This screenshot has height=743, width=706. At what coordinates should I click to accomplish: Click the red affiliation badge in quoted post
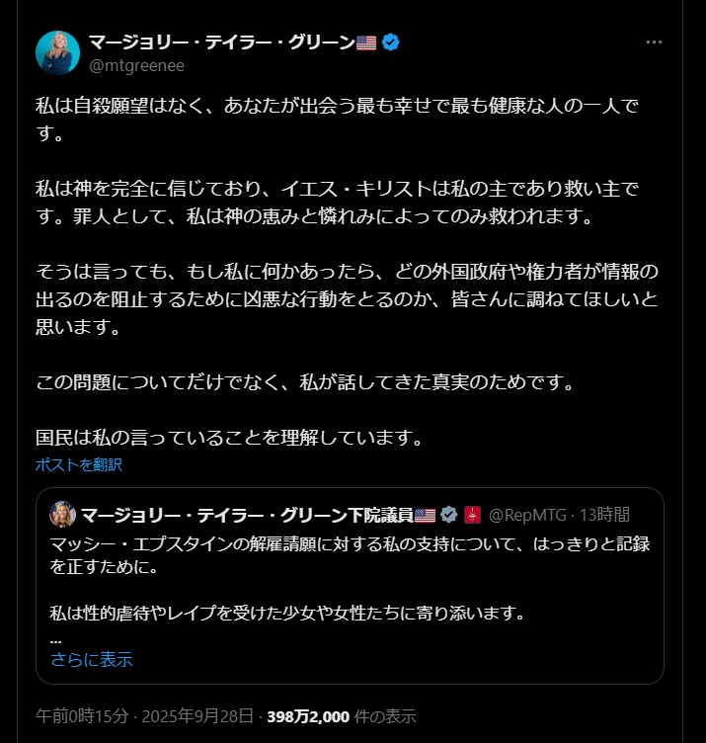[471, 515]
